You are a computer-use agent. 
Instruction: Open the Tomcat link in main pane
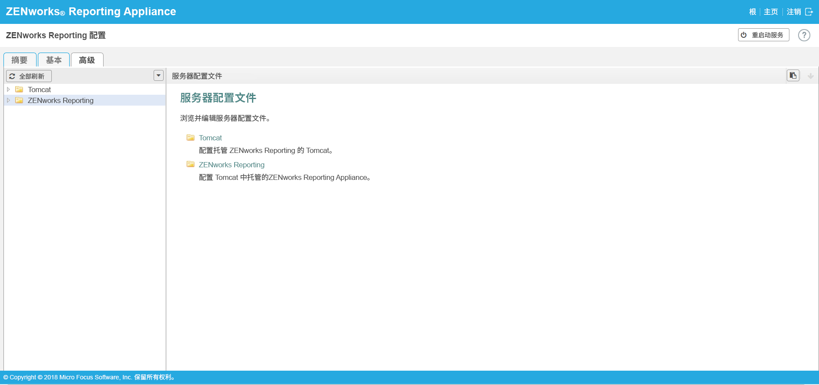[210, 138]
